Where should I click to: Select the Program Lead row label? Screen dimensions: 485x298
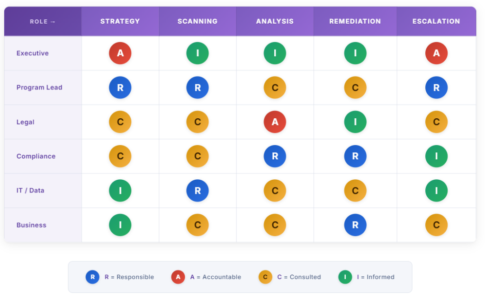coord(39,88)
